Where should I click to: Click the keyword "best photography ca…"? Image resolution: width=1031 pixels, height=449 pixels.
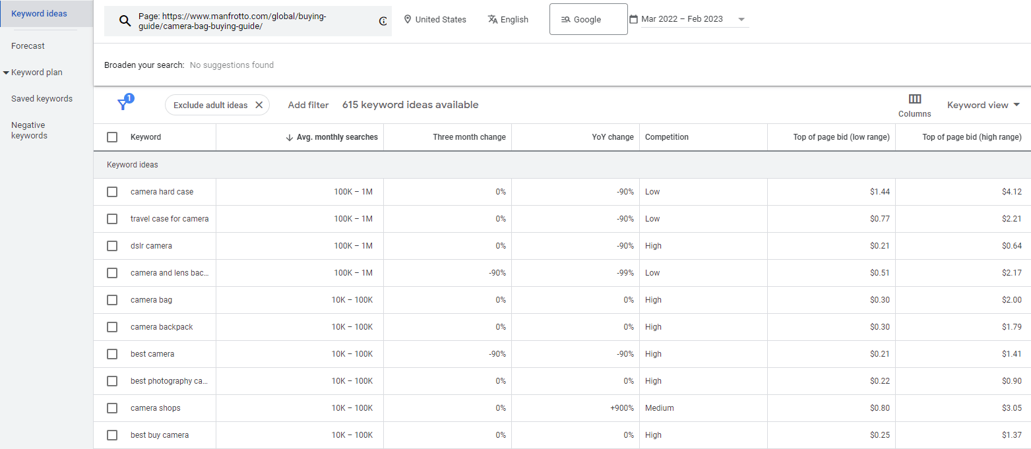(170, 381)
